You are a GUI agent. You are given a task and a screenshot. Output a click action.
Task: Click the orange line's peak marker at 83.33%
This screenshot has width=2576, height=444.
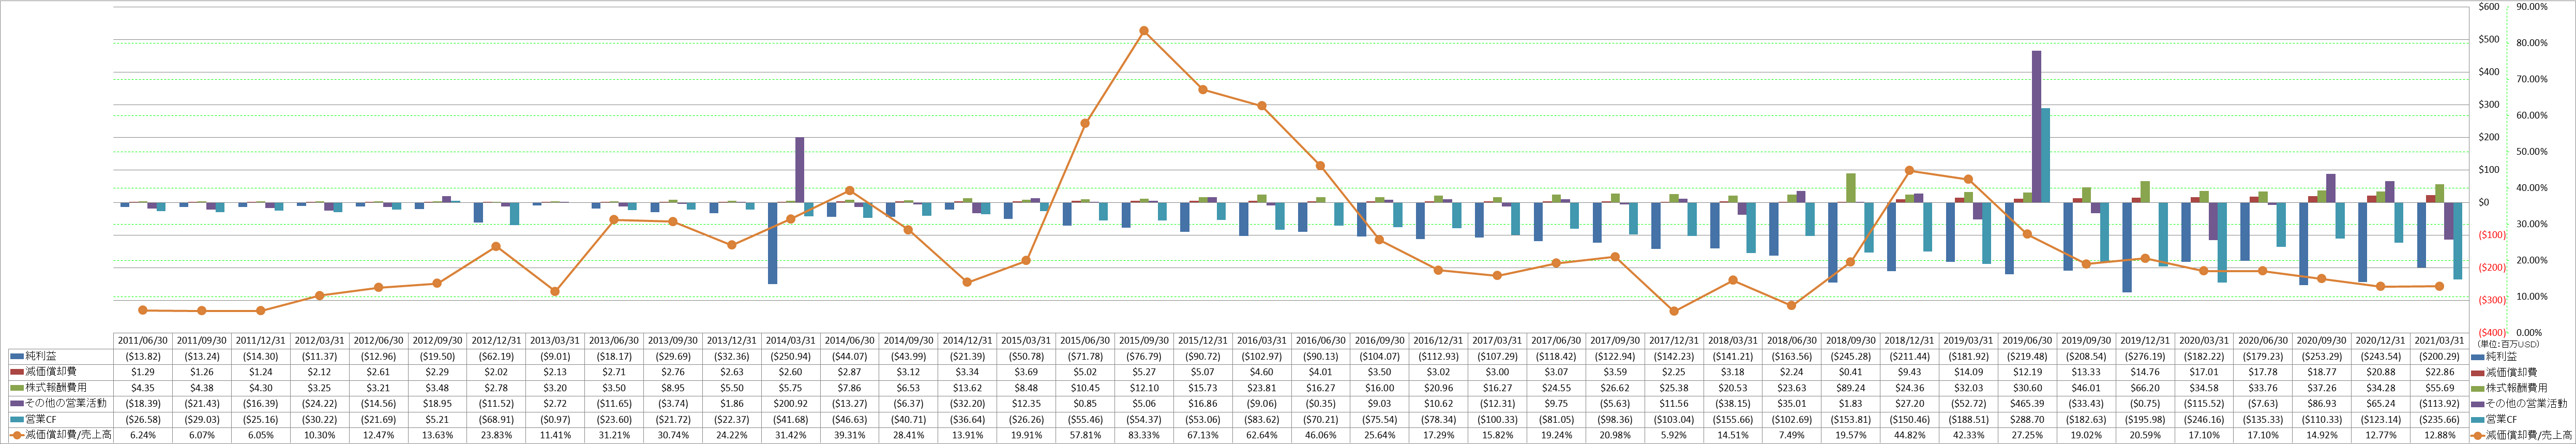point(1144,31)
